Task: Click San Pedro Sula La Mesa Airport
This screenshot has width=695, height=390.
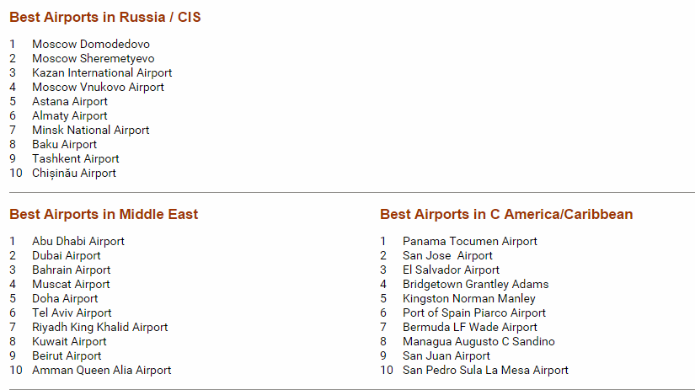Action: 485,370
